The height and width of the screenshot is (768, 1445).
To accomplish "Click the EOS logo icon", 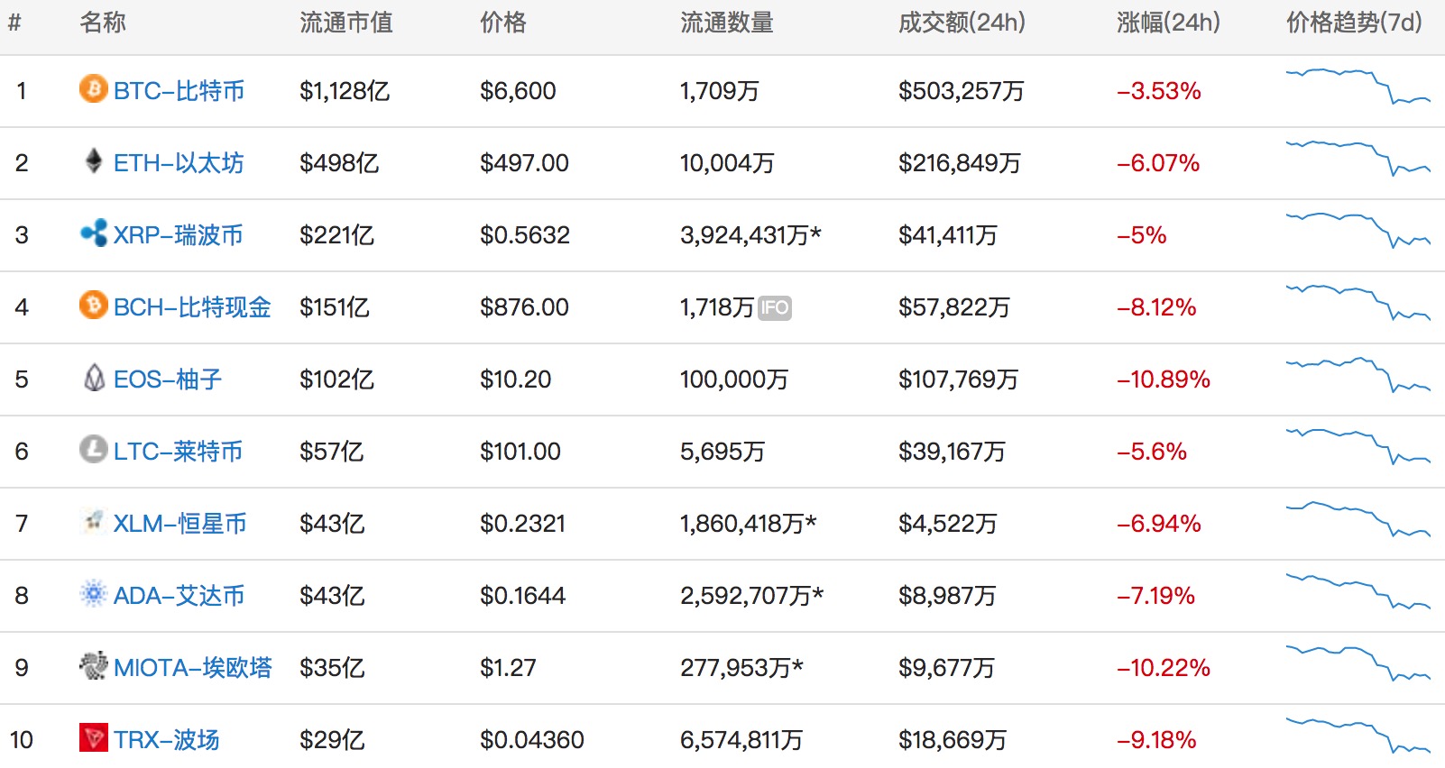I will coord(94,377).
